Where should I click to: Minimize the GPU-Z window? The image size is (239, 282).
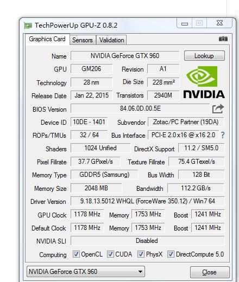(185, 23)
